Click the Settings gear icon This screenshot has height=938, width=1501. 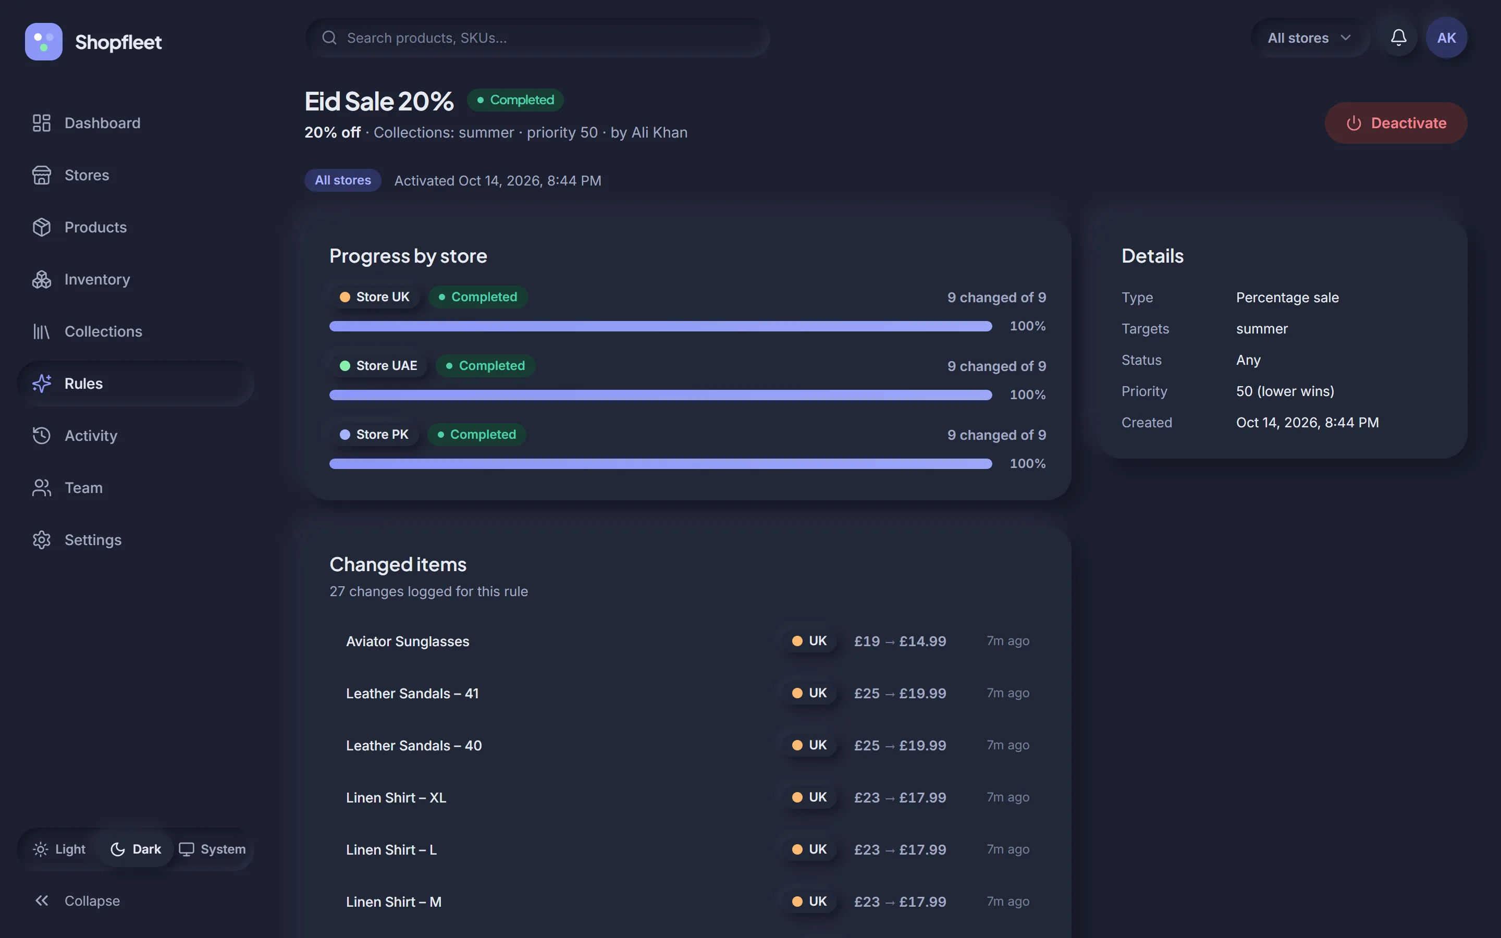point(42,540)
